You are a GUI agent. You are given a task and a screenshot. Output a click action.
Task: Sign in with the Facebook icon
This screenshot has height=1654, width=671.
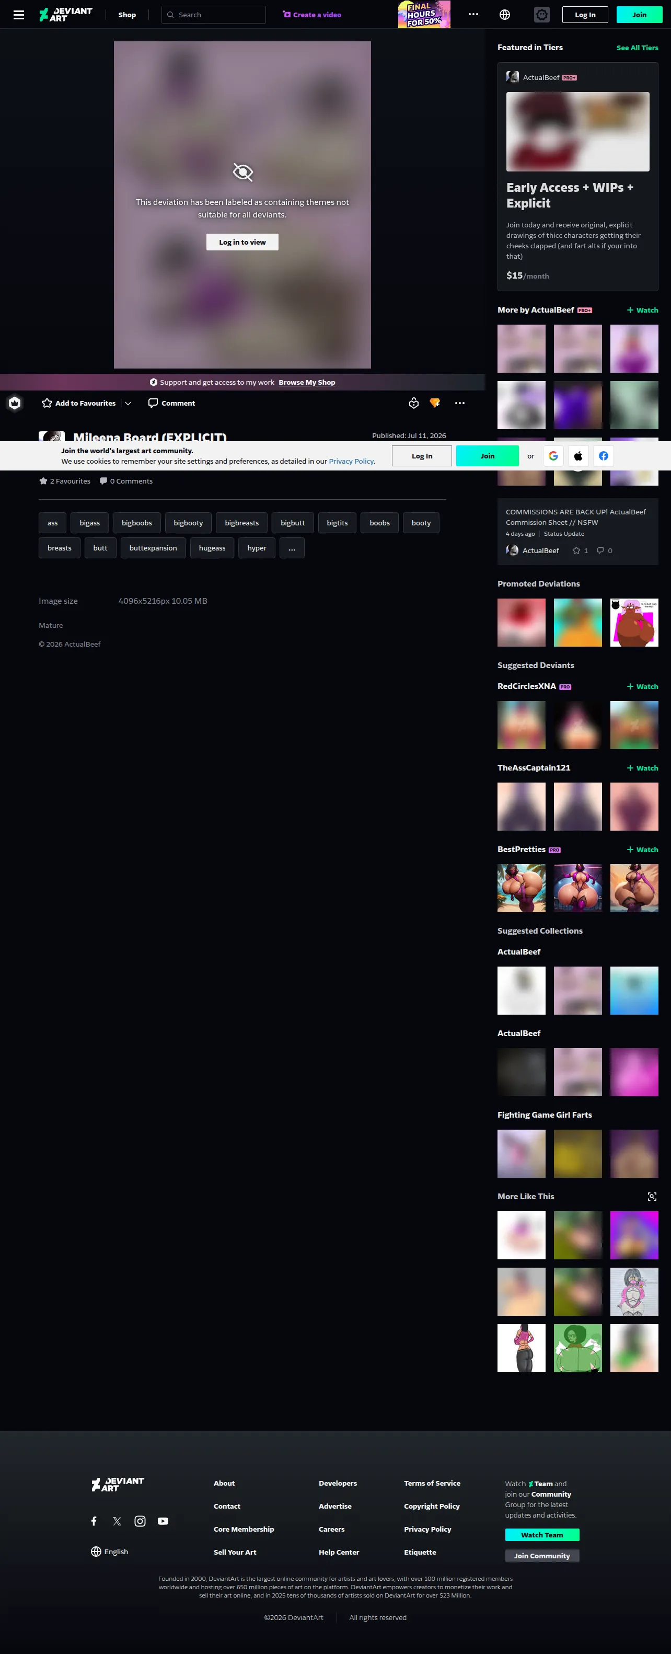[604, 456]
